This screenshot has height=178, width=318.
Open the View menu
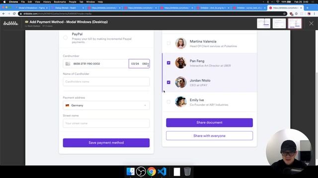(x=38, y=2)
